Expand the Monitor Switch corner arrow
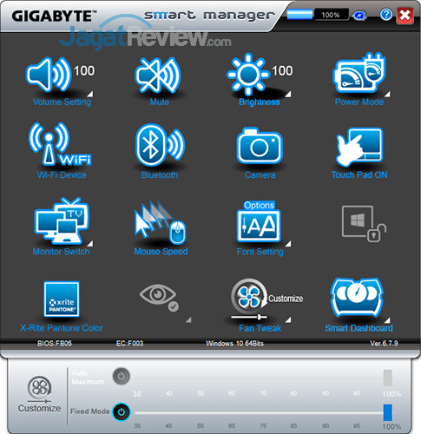The width and height of the screenshot is (421, 434). [90, 243]
